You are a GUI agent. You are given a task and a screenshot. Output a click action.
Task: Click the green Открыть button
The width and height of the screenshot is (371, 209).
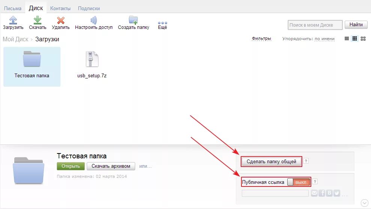(71, 166)
